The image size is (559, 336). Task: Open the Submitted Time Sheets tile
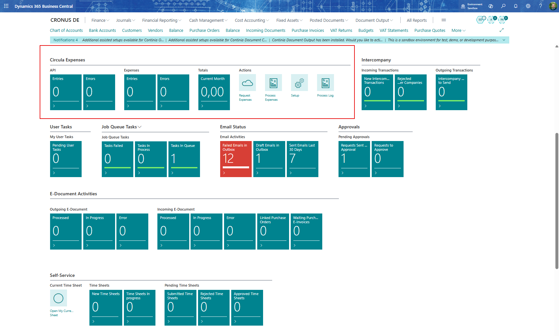point(180,308)
